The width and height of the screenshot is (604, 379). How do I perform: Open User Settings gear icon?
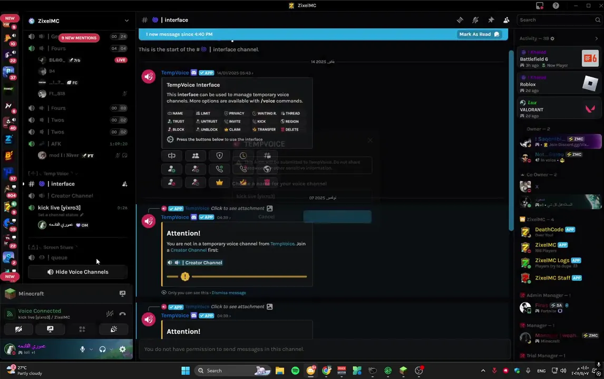click(122, 349)
